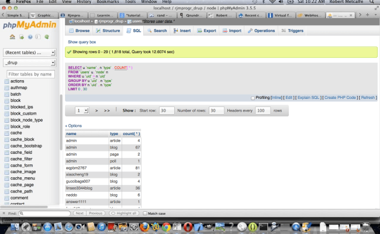
Task: Select the eqpbm2767 name cell
Action: coord(87,168)
